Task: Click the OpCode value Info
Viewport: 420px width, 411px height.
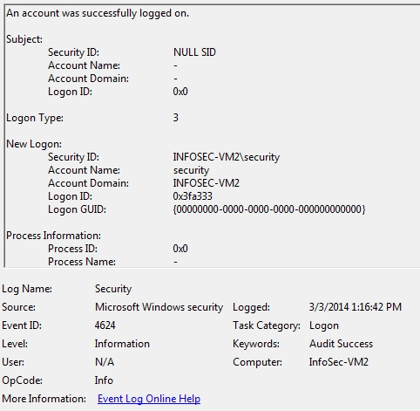Action: [x=104, y=380]
